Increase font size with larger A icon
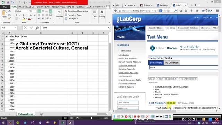The width and height of the screenshot is (222, 125). [x=31, y=15]
